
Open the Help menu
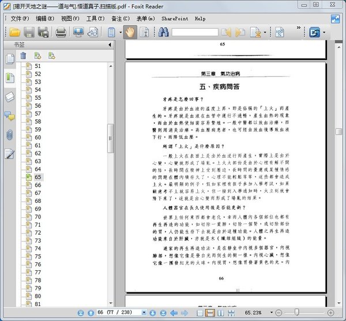200,19
